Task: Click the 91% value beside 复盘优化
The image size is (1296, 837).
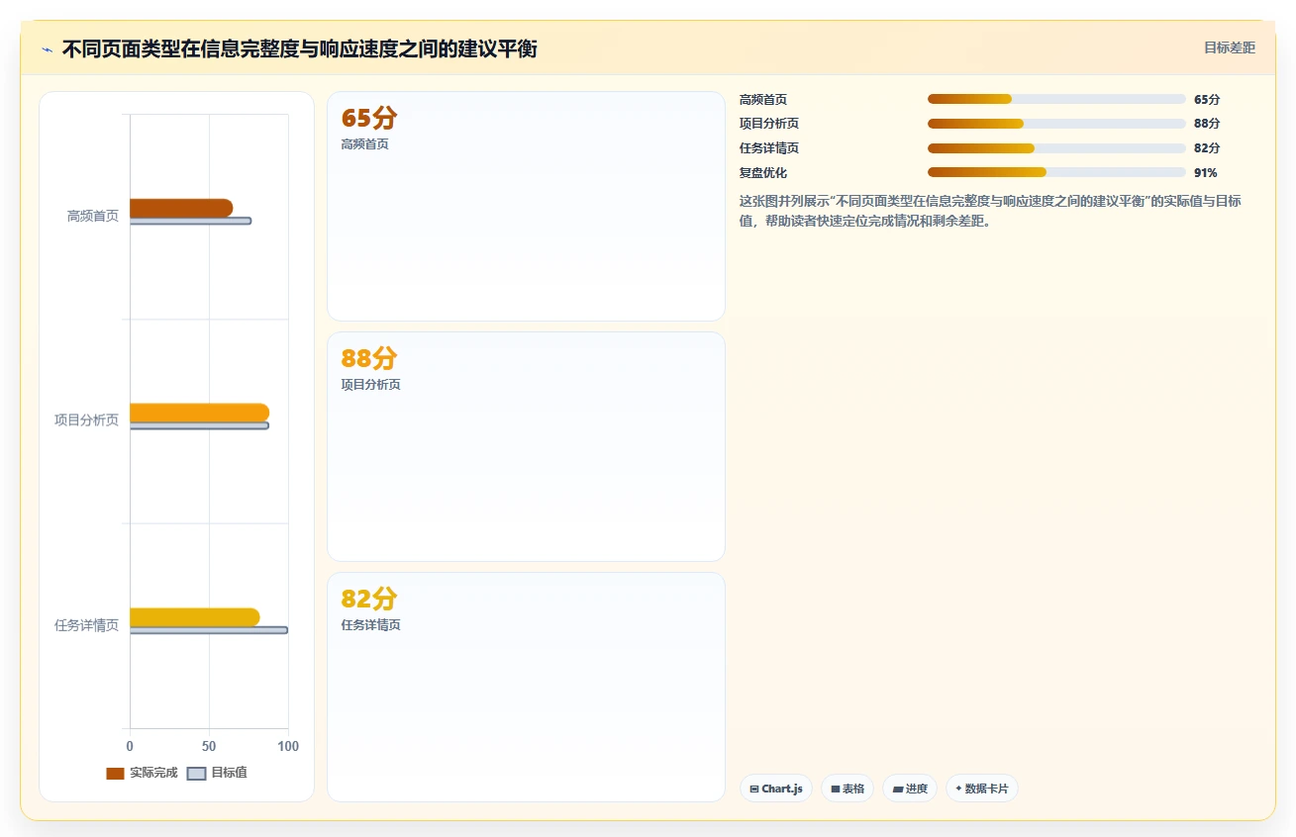Action: coord(1206,172)
